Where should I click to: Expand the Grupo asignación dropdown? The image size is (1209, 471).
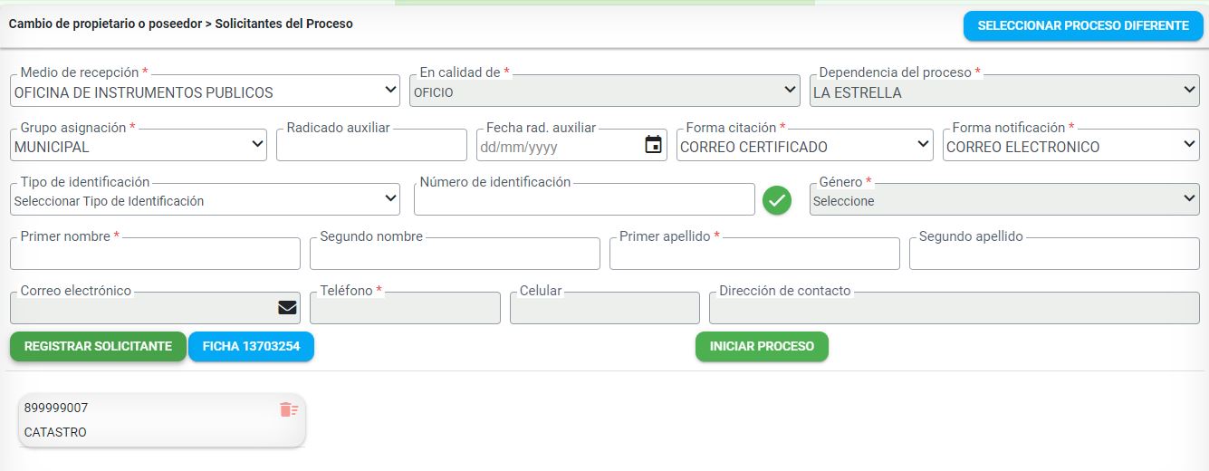[139, 145]
